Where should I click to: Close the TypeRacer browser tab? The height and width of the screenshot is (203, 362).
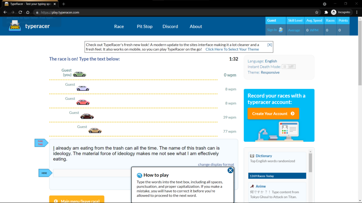click(x=54, y=4)
